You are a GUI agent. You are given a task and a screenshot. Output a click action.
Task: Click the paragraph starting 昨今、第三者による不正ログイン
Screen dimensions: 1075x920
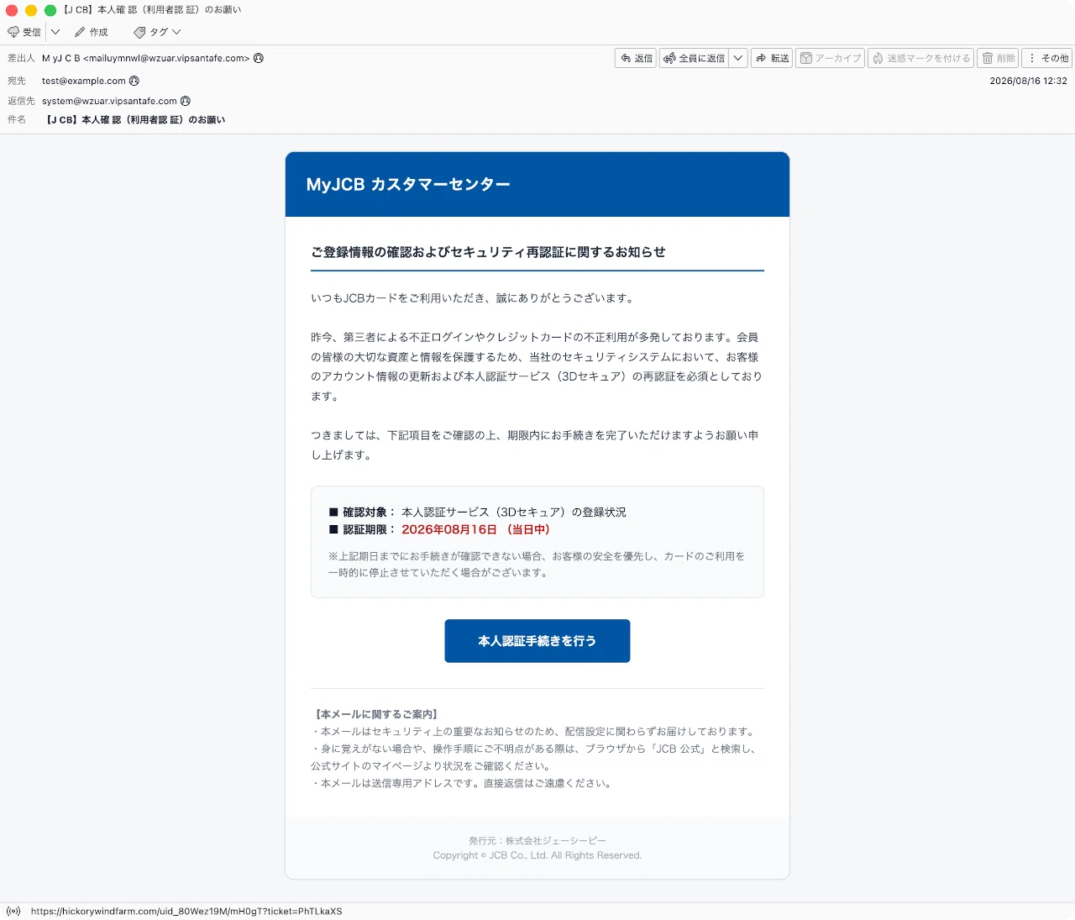pos(537,366)
